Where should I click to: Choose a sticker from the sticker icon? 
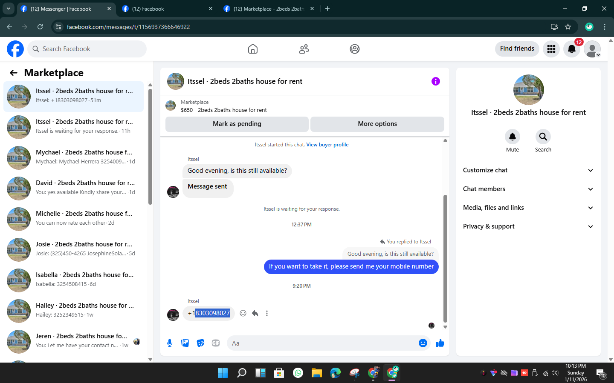coord(200,343)
